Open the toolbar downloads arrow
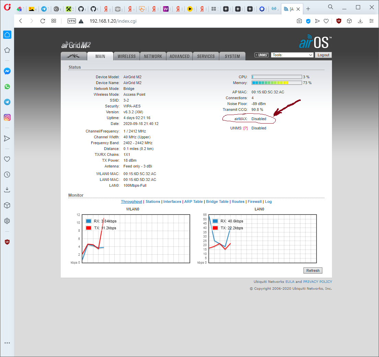This screenshot has height=357, width=379. [x=360, y=21]
